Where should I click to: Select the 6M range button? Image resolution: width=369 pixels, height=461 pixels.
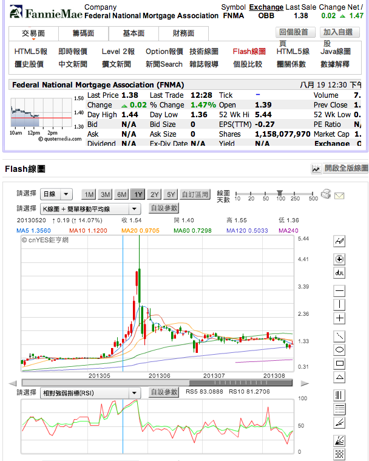coord(121,194)
